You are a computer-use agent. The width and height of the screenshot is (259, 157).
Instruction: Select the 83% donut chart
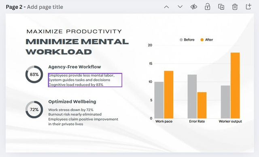34,74
